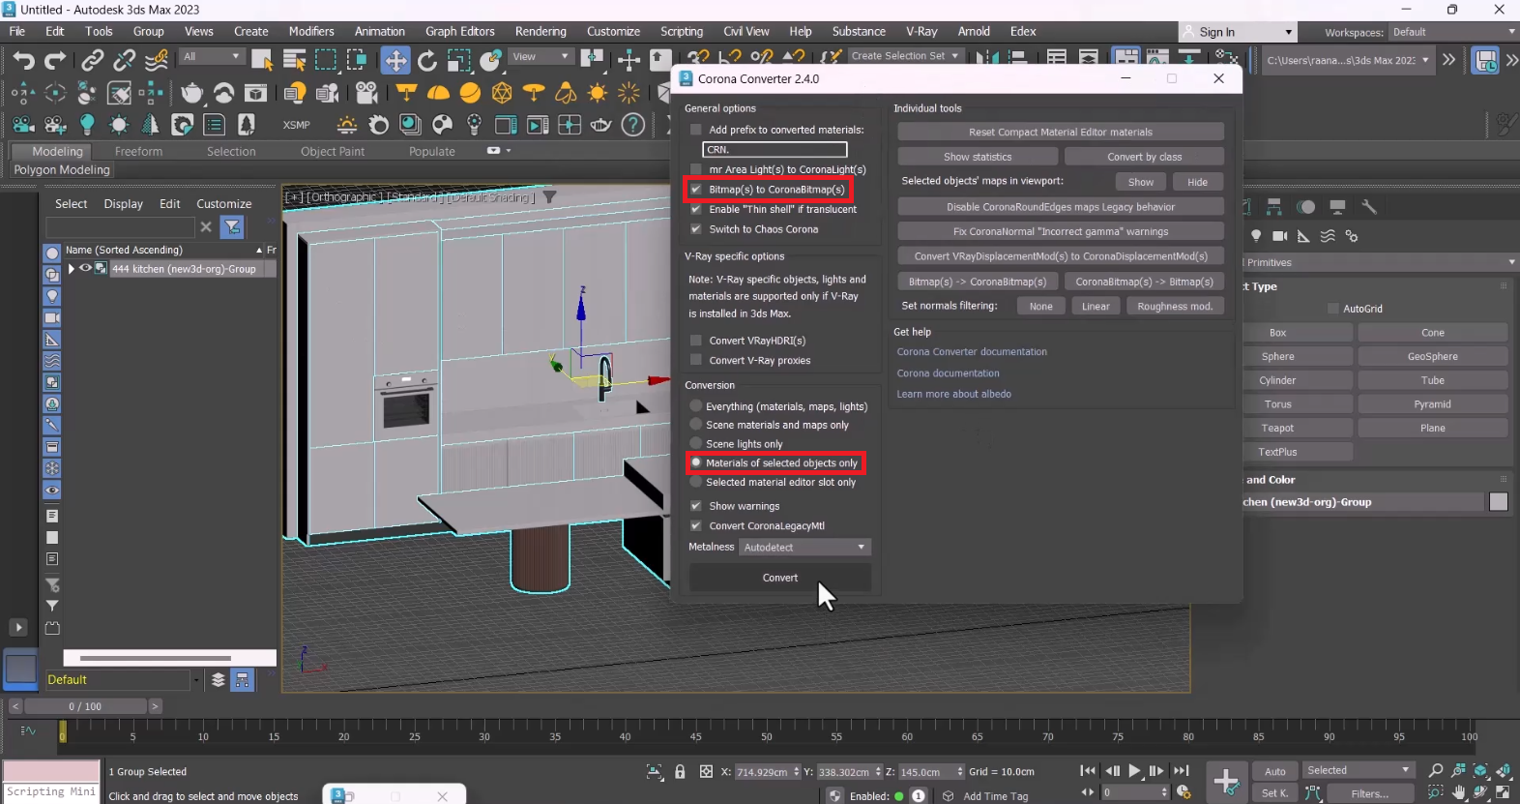Click the yellow sun light icon
The height and width of the screenshot is (804, 1520).
pyautogui.click(x=598, y=93)
